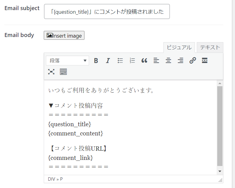Click the editor resize handle corner
The height and width of the screenshot is (188, 235).
[220, 180]
